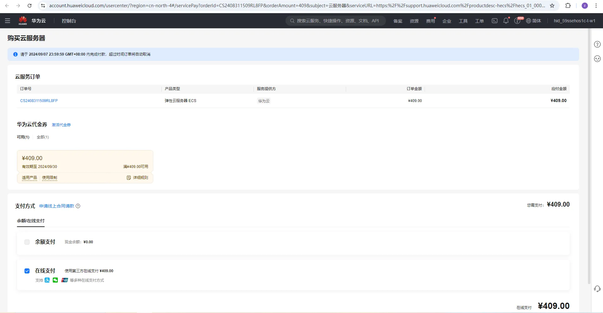Click the WeChat Pay icon
This screenshot has height=313, width=603.
55,280
